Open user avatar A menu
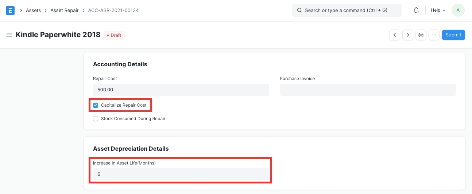 point(458,11)
